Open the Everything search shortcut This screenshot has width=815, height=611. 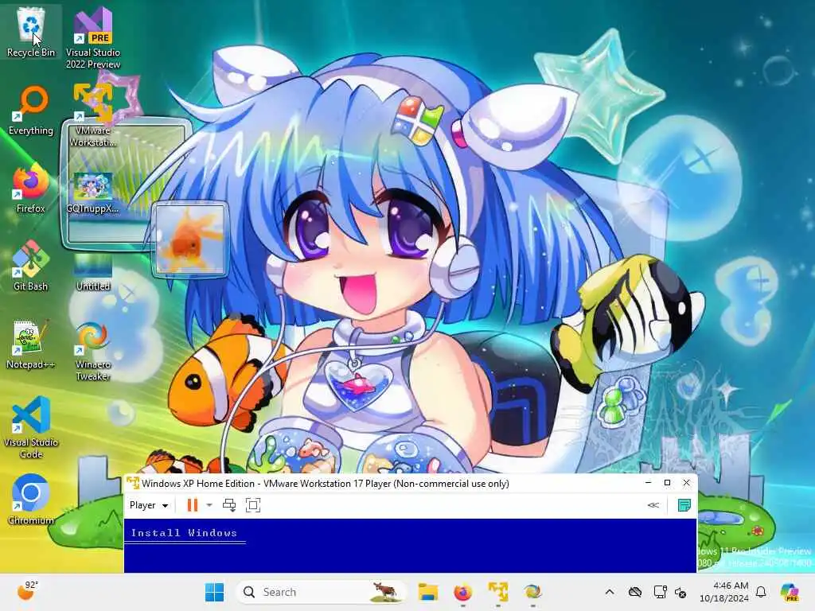tap(31, 111)
